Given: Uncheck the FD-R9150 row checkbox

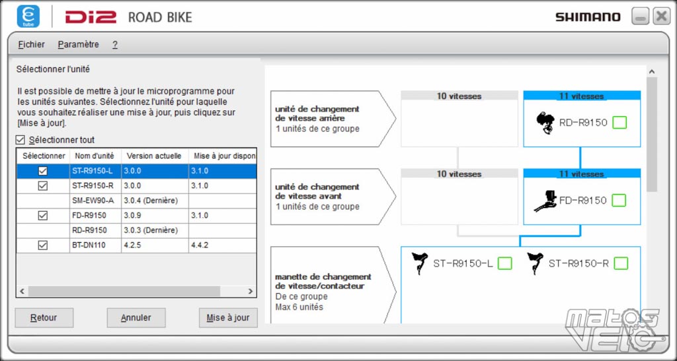Looking at the screenshot, I should [43, 215].
